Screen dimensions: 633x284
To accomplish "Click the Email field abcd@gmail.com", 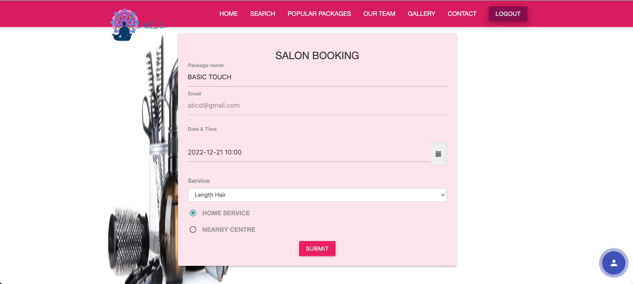I will tap(317, 106).
